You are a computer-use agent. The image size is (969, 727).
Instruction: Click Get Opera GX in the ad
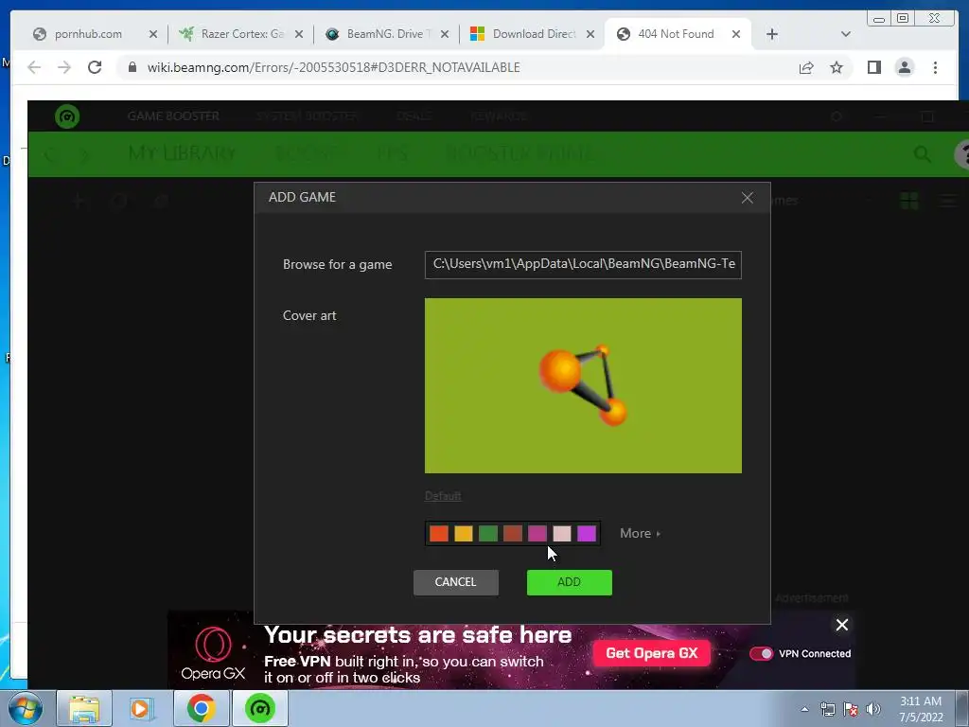click(651, 653)
